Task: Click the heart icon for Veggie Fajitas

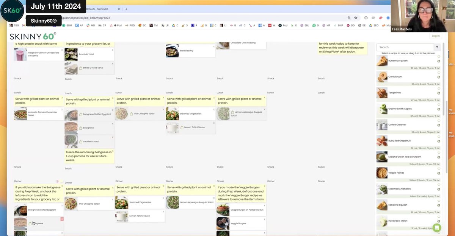Action: (x=439, y=169)
